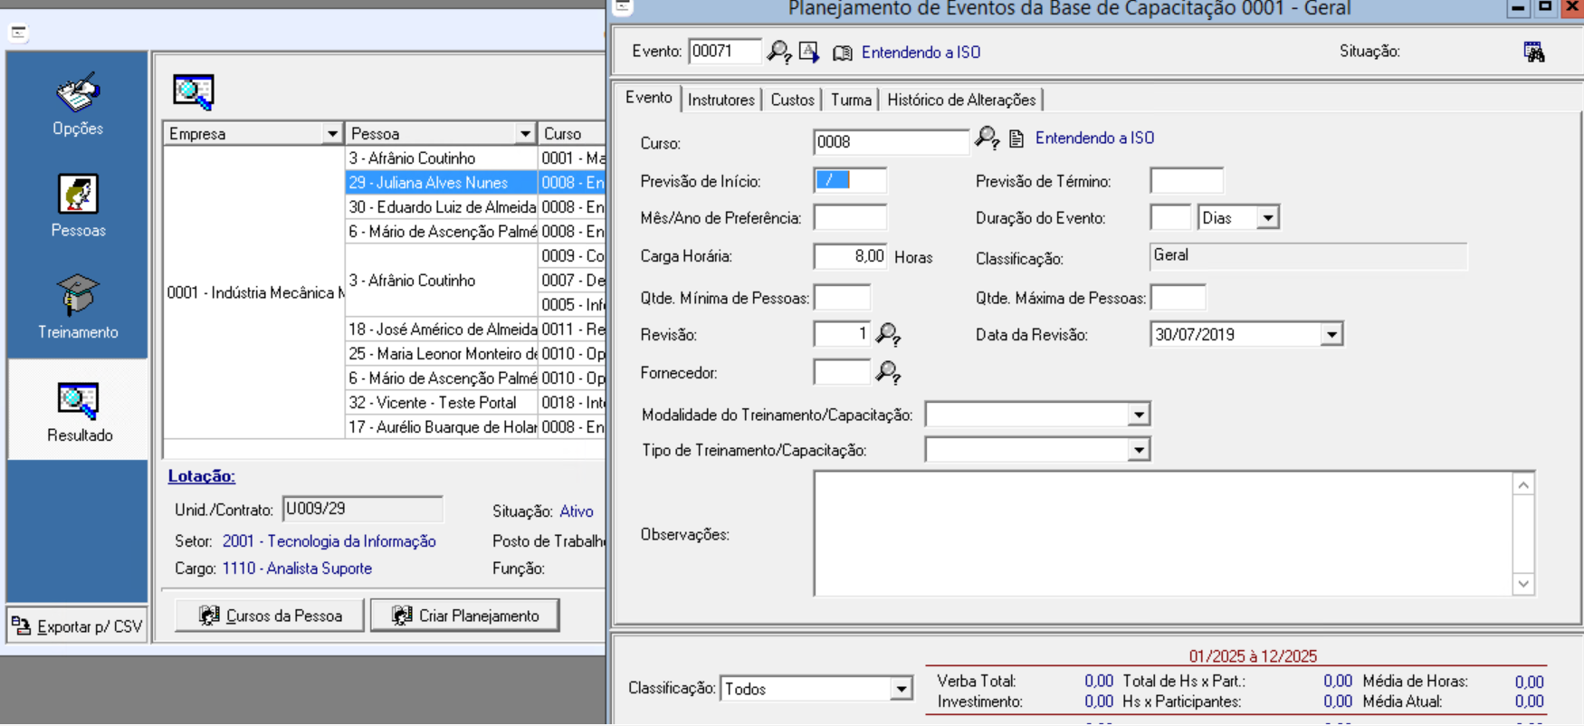
Task: Click the lookup icon next to Curso field
Action: pyautogui.click(x=987, y=139)
